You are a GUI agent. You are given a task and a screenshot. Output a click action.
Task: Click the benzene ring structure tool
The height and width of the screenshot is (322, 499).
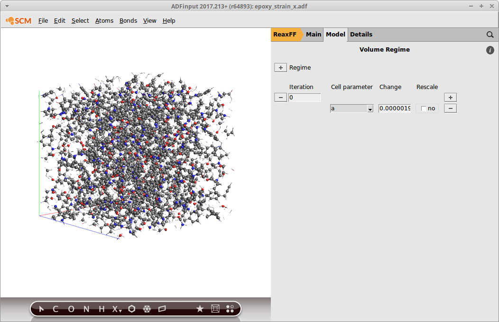pos(132,309)
